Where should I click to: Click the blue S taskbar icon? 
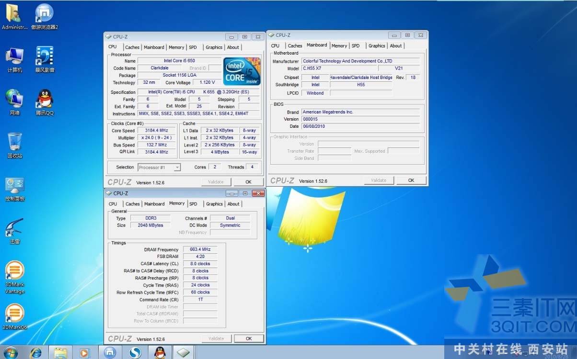[x=135, y=352]
